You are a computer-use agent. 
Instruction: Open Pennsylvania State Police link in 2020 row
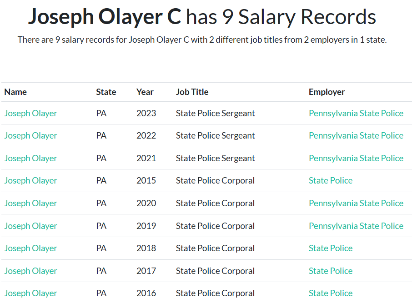click(356, 203)
